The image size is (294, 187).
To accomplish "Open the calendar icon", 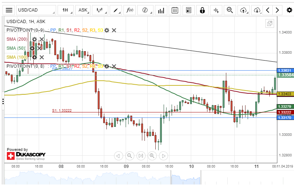I will pos(175,10).
